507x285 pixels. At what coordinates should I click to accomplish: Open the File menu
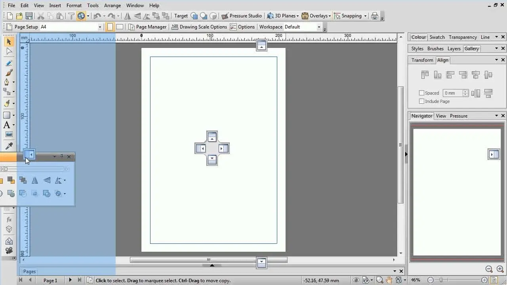pos(11,6)
